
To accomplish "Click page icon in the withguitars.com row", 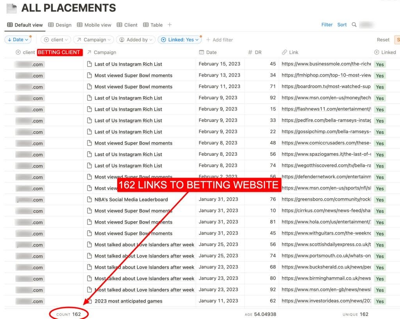I will click(89, 233).
